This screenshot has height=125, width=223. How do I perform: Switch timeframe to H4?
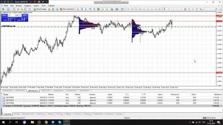pyautogui.click(x=148, y=9)
